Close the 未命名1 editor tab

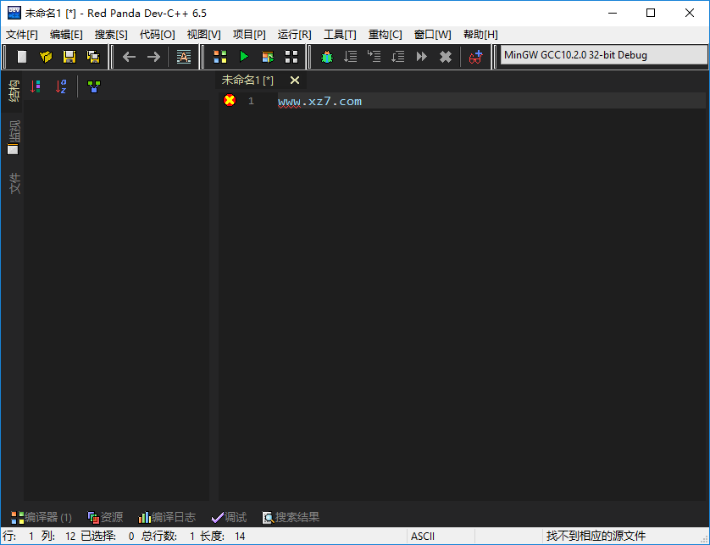(294, 80)
